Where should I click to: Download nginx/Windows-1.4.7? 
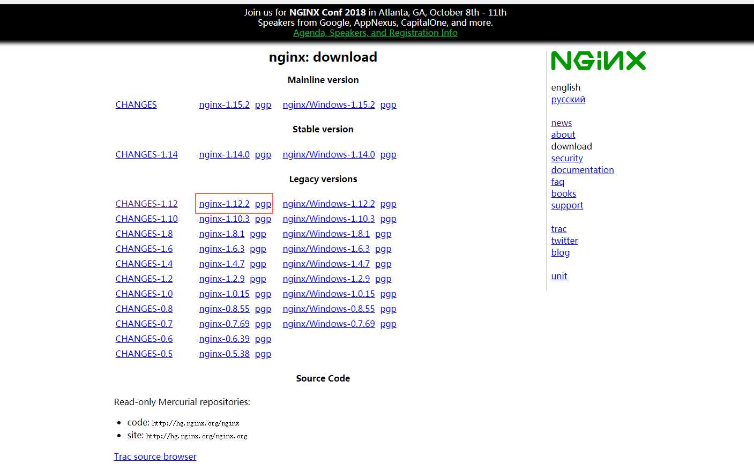pos(326,264)
